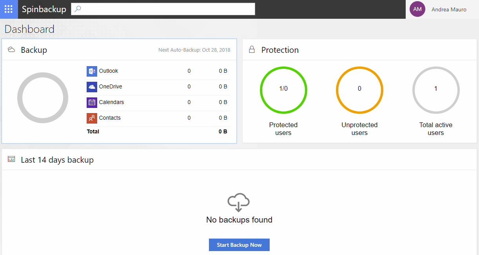Click the Contacts row 0 B size
479x255 pixels.
[223, 118]
